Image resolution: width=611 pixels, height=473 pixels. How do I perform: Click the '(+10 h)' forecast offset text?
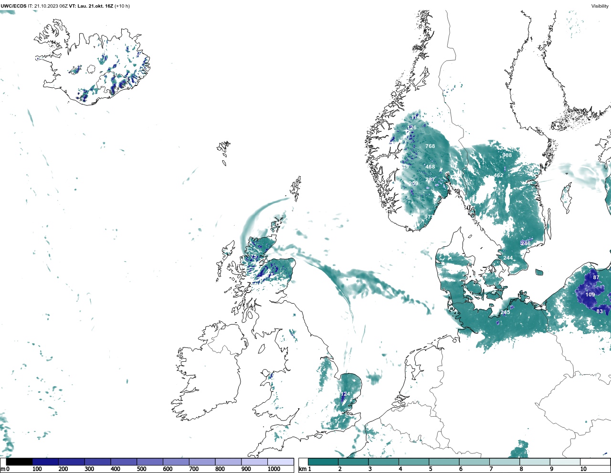[122, 6]
